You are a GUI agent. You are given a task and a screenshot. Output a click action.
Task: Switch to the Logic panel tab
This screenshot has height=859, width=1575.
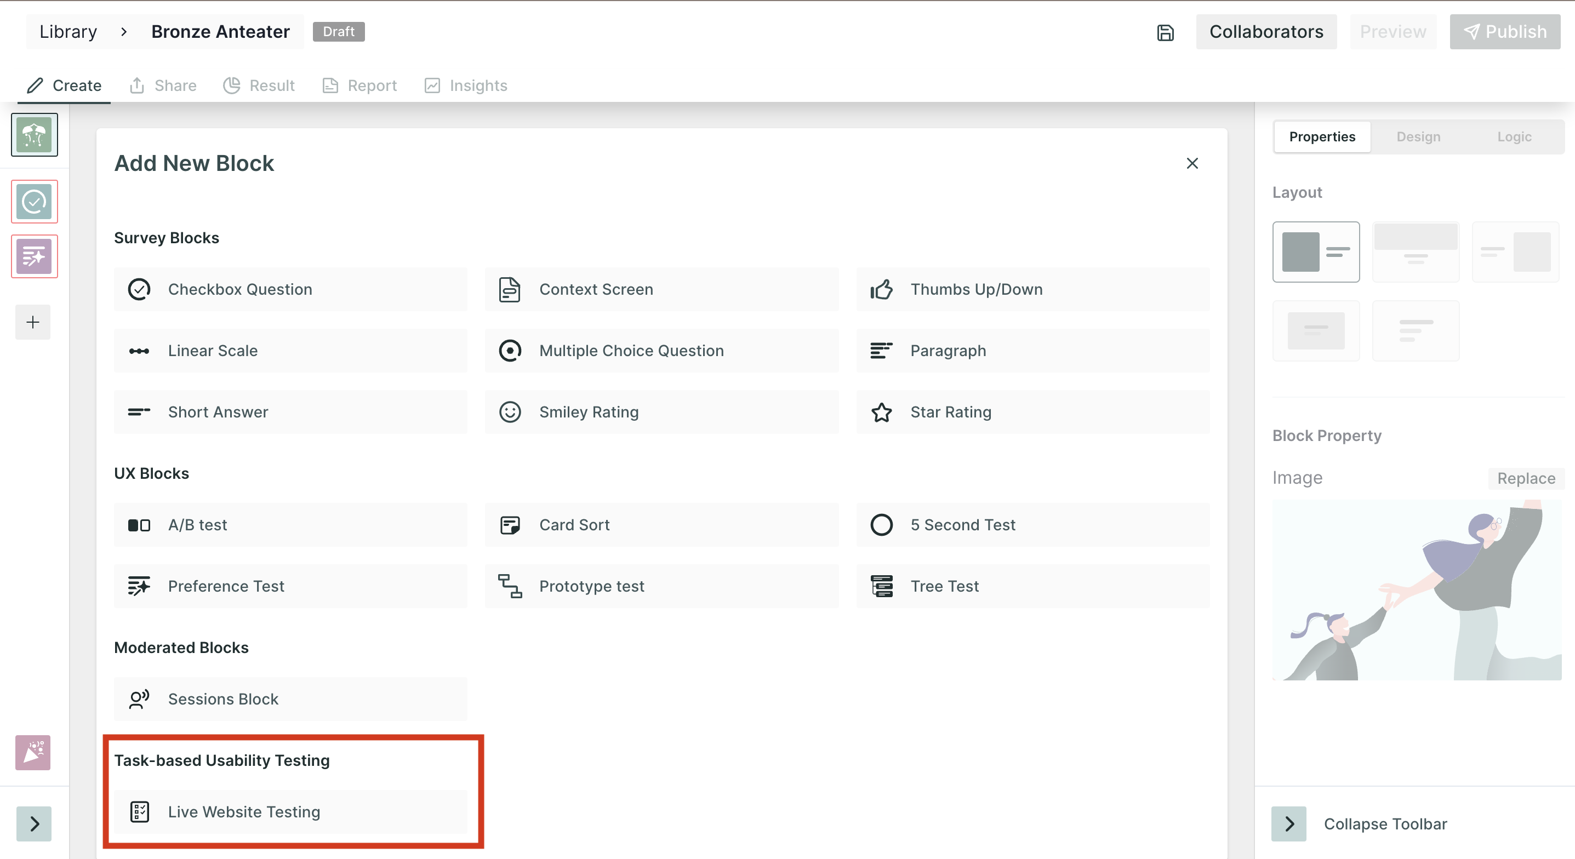coord(1514,137)
